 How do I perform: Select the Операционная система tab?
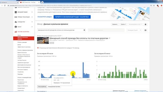pyautogui.click(x=54, y=87)
